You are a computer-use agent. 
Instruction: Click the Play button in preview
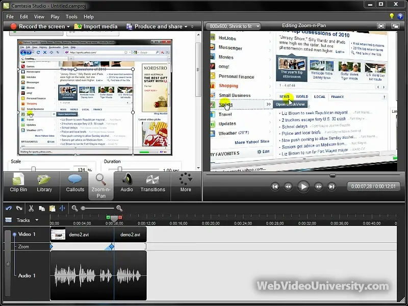303,187
